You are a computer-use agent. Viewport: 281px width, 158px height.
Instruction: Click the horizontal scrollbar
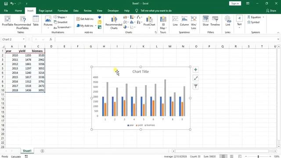pyautogui.click(x=221, y=151)
